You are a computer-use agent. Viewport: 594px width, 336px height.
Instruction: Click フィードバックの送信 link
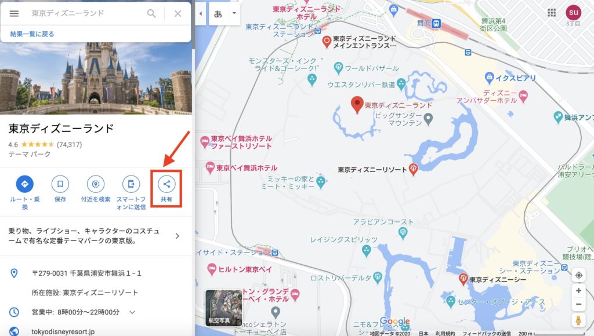pyautogui.click(x=487, y=333)
